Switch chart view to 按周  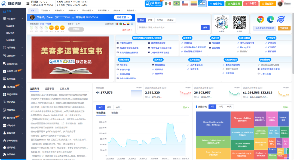[x=109, y=107]
